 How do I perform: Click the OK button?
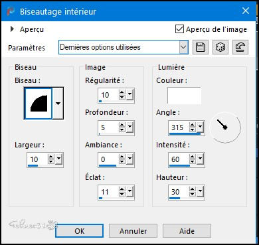point(80,231)
